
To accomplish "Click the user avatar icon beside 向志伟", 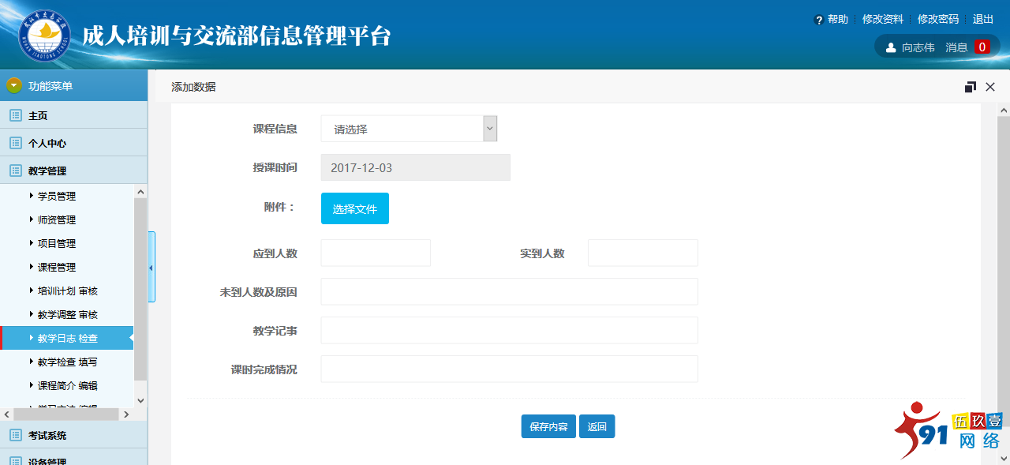I will tap(891, 47).
